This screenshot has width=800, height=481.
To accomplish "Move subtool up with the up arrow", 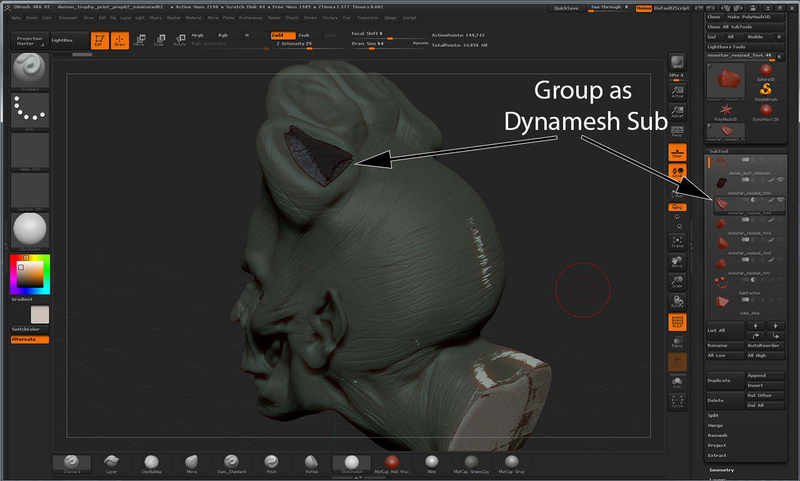I will pyautogui.click(x=756, y=325).
